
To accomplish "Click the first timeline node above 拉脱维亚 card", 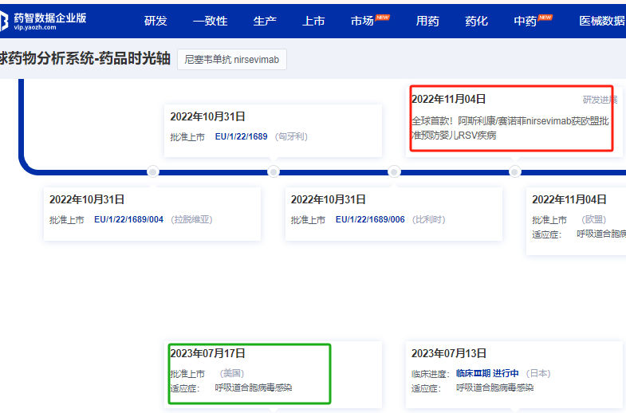I will [153, 171].
